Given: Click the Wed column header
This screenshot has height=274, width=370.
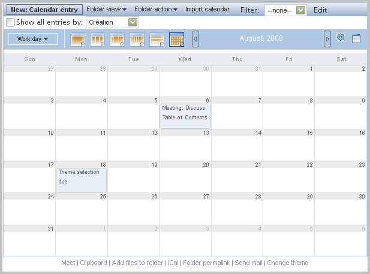Looking at the screenshot, I should [x=185, y=59].
